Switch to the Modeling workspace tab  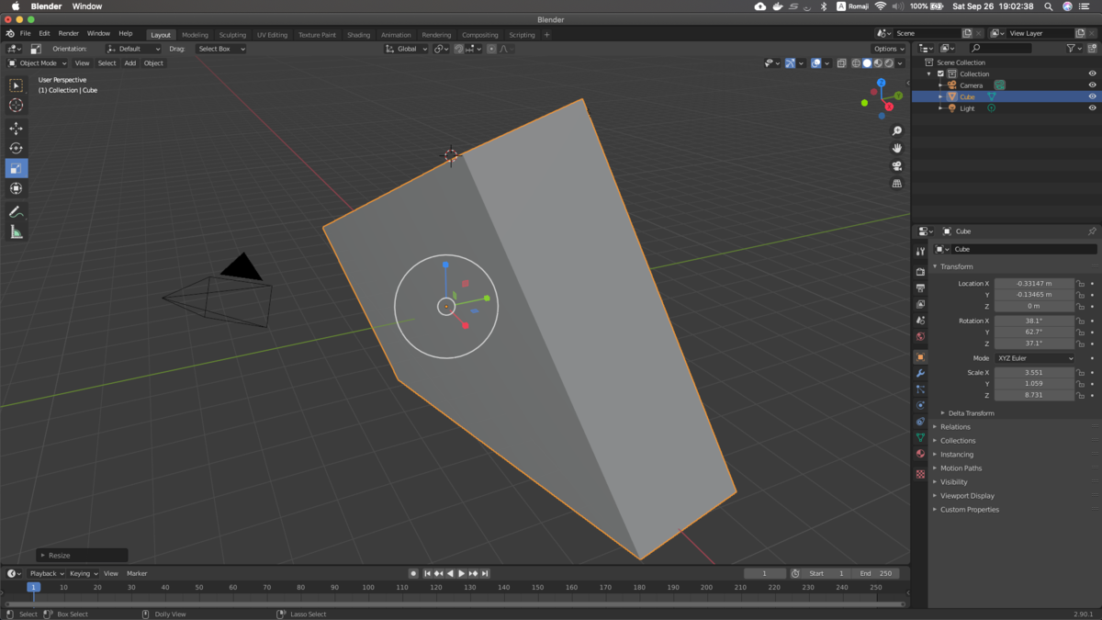click(195, 35)
